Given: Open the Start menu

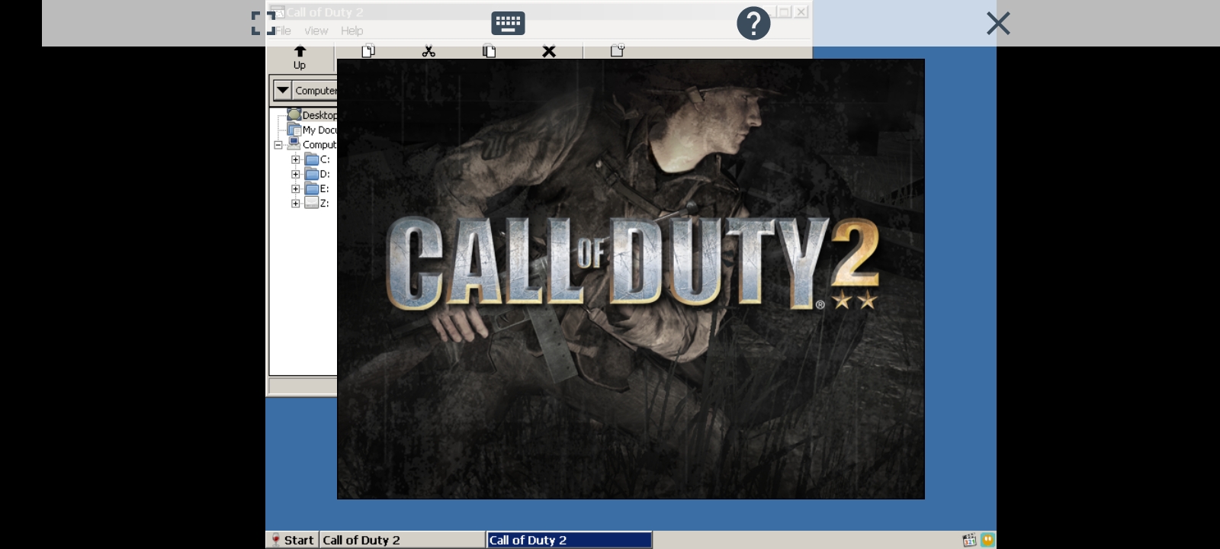Looking at the screenshot, I should [292, 540].
